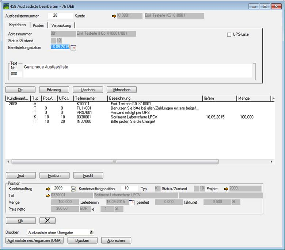285x250 pixels.
Task: Select the Sortiment Laborschere LPCV row
Action: tap(132, 117)
